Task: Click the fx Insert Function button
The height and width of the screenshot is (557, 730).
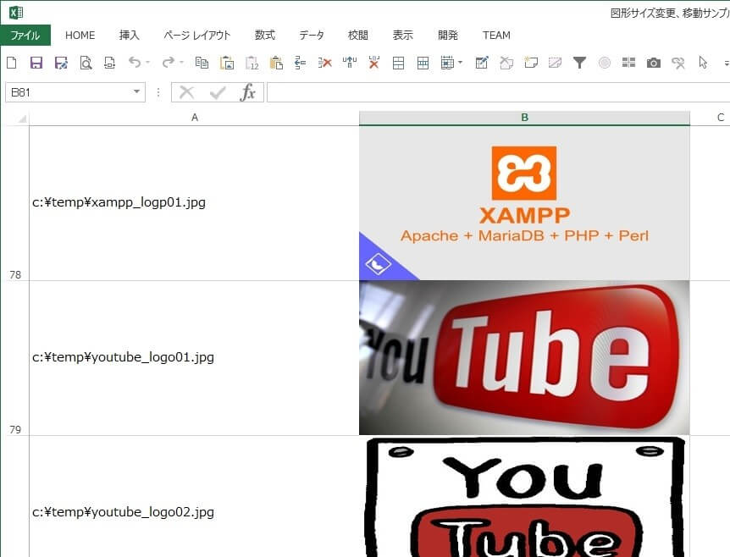Action: (x=247, y=92)
